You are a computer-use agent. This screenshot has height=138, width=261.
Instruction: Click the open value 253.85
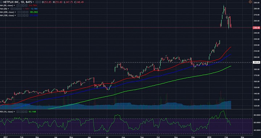[48, 2]
